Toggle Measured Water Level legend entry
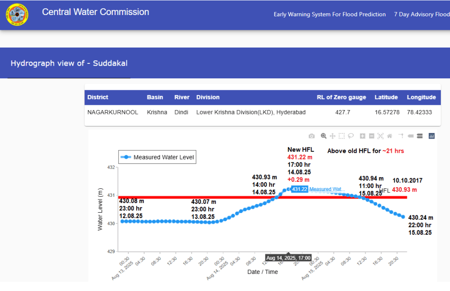This screenshot has height=291, width=450. pyautogui.click(x=158, y=157)
